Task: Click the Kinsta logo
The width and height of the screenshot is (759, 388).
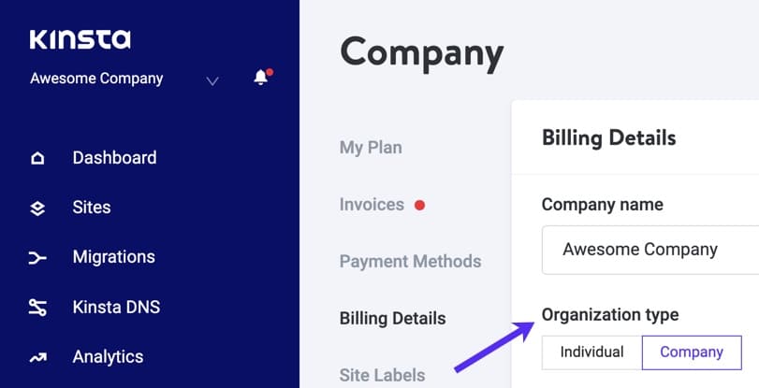Action: click(x=80, y=39)
